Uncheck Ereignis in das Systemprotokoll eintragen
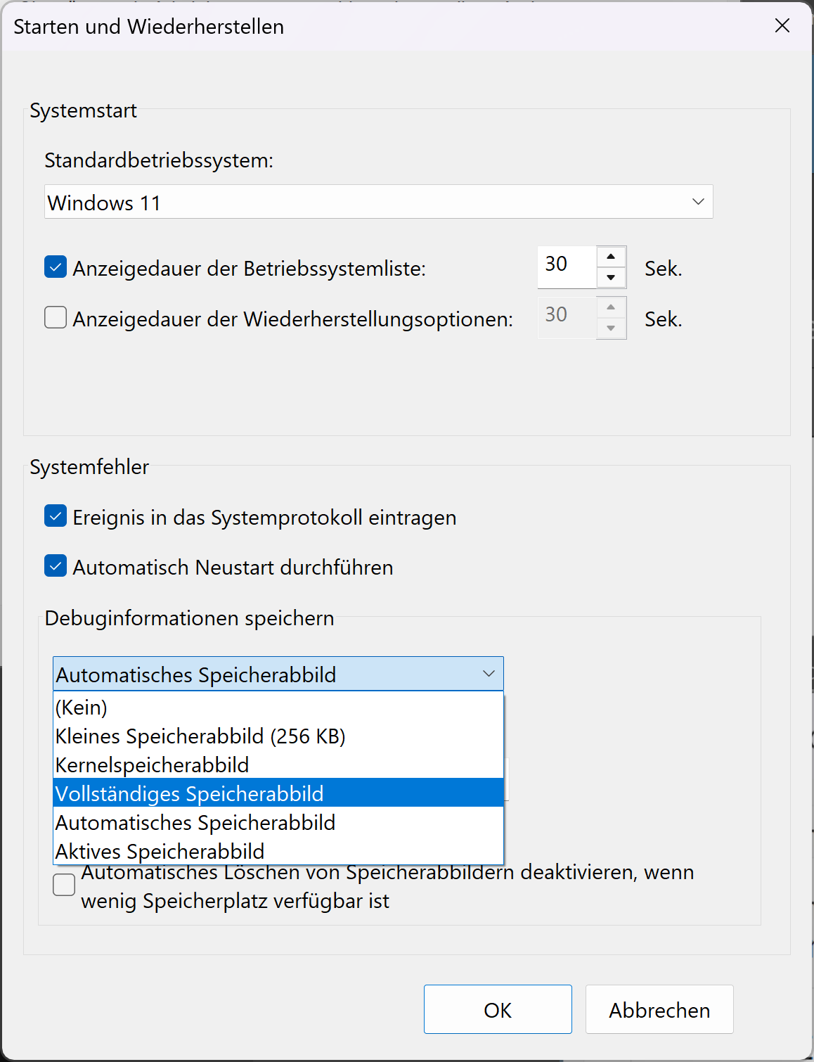The height and width of the screenshot is (1062, 814). [56, 516]
